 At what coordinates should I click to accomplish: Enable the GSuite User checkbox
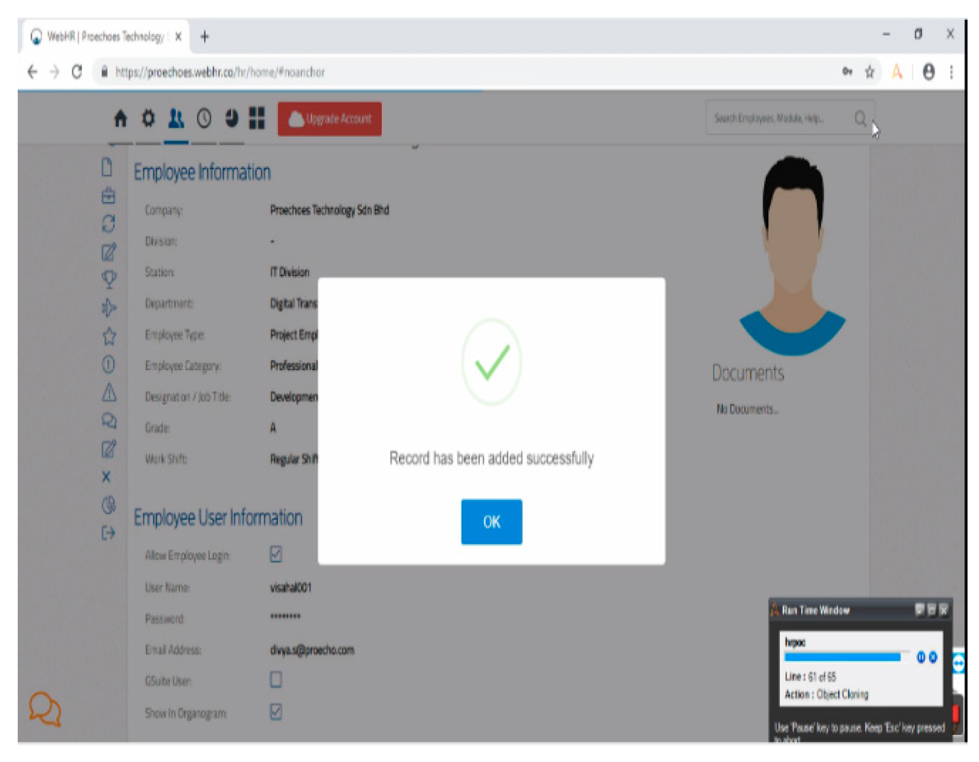pyautogui.click(x=276, y=680)
